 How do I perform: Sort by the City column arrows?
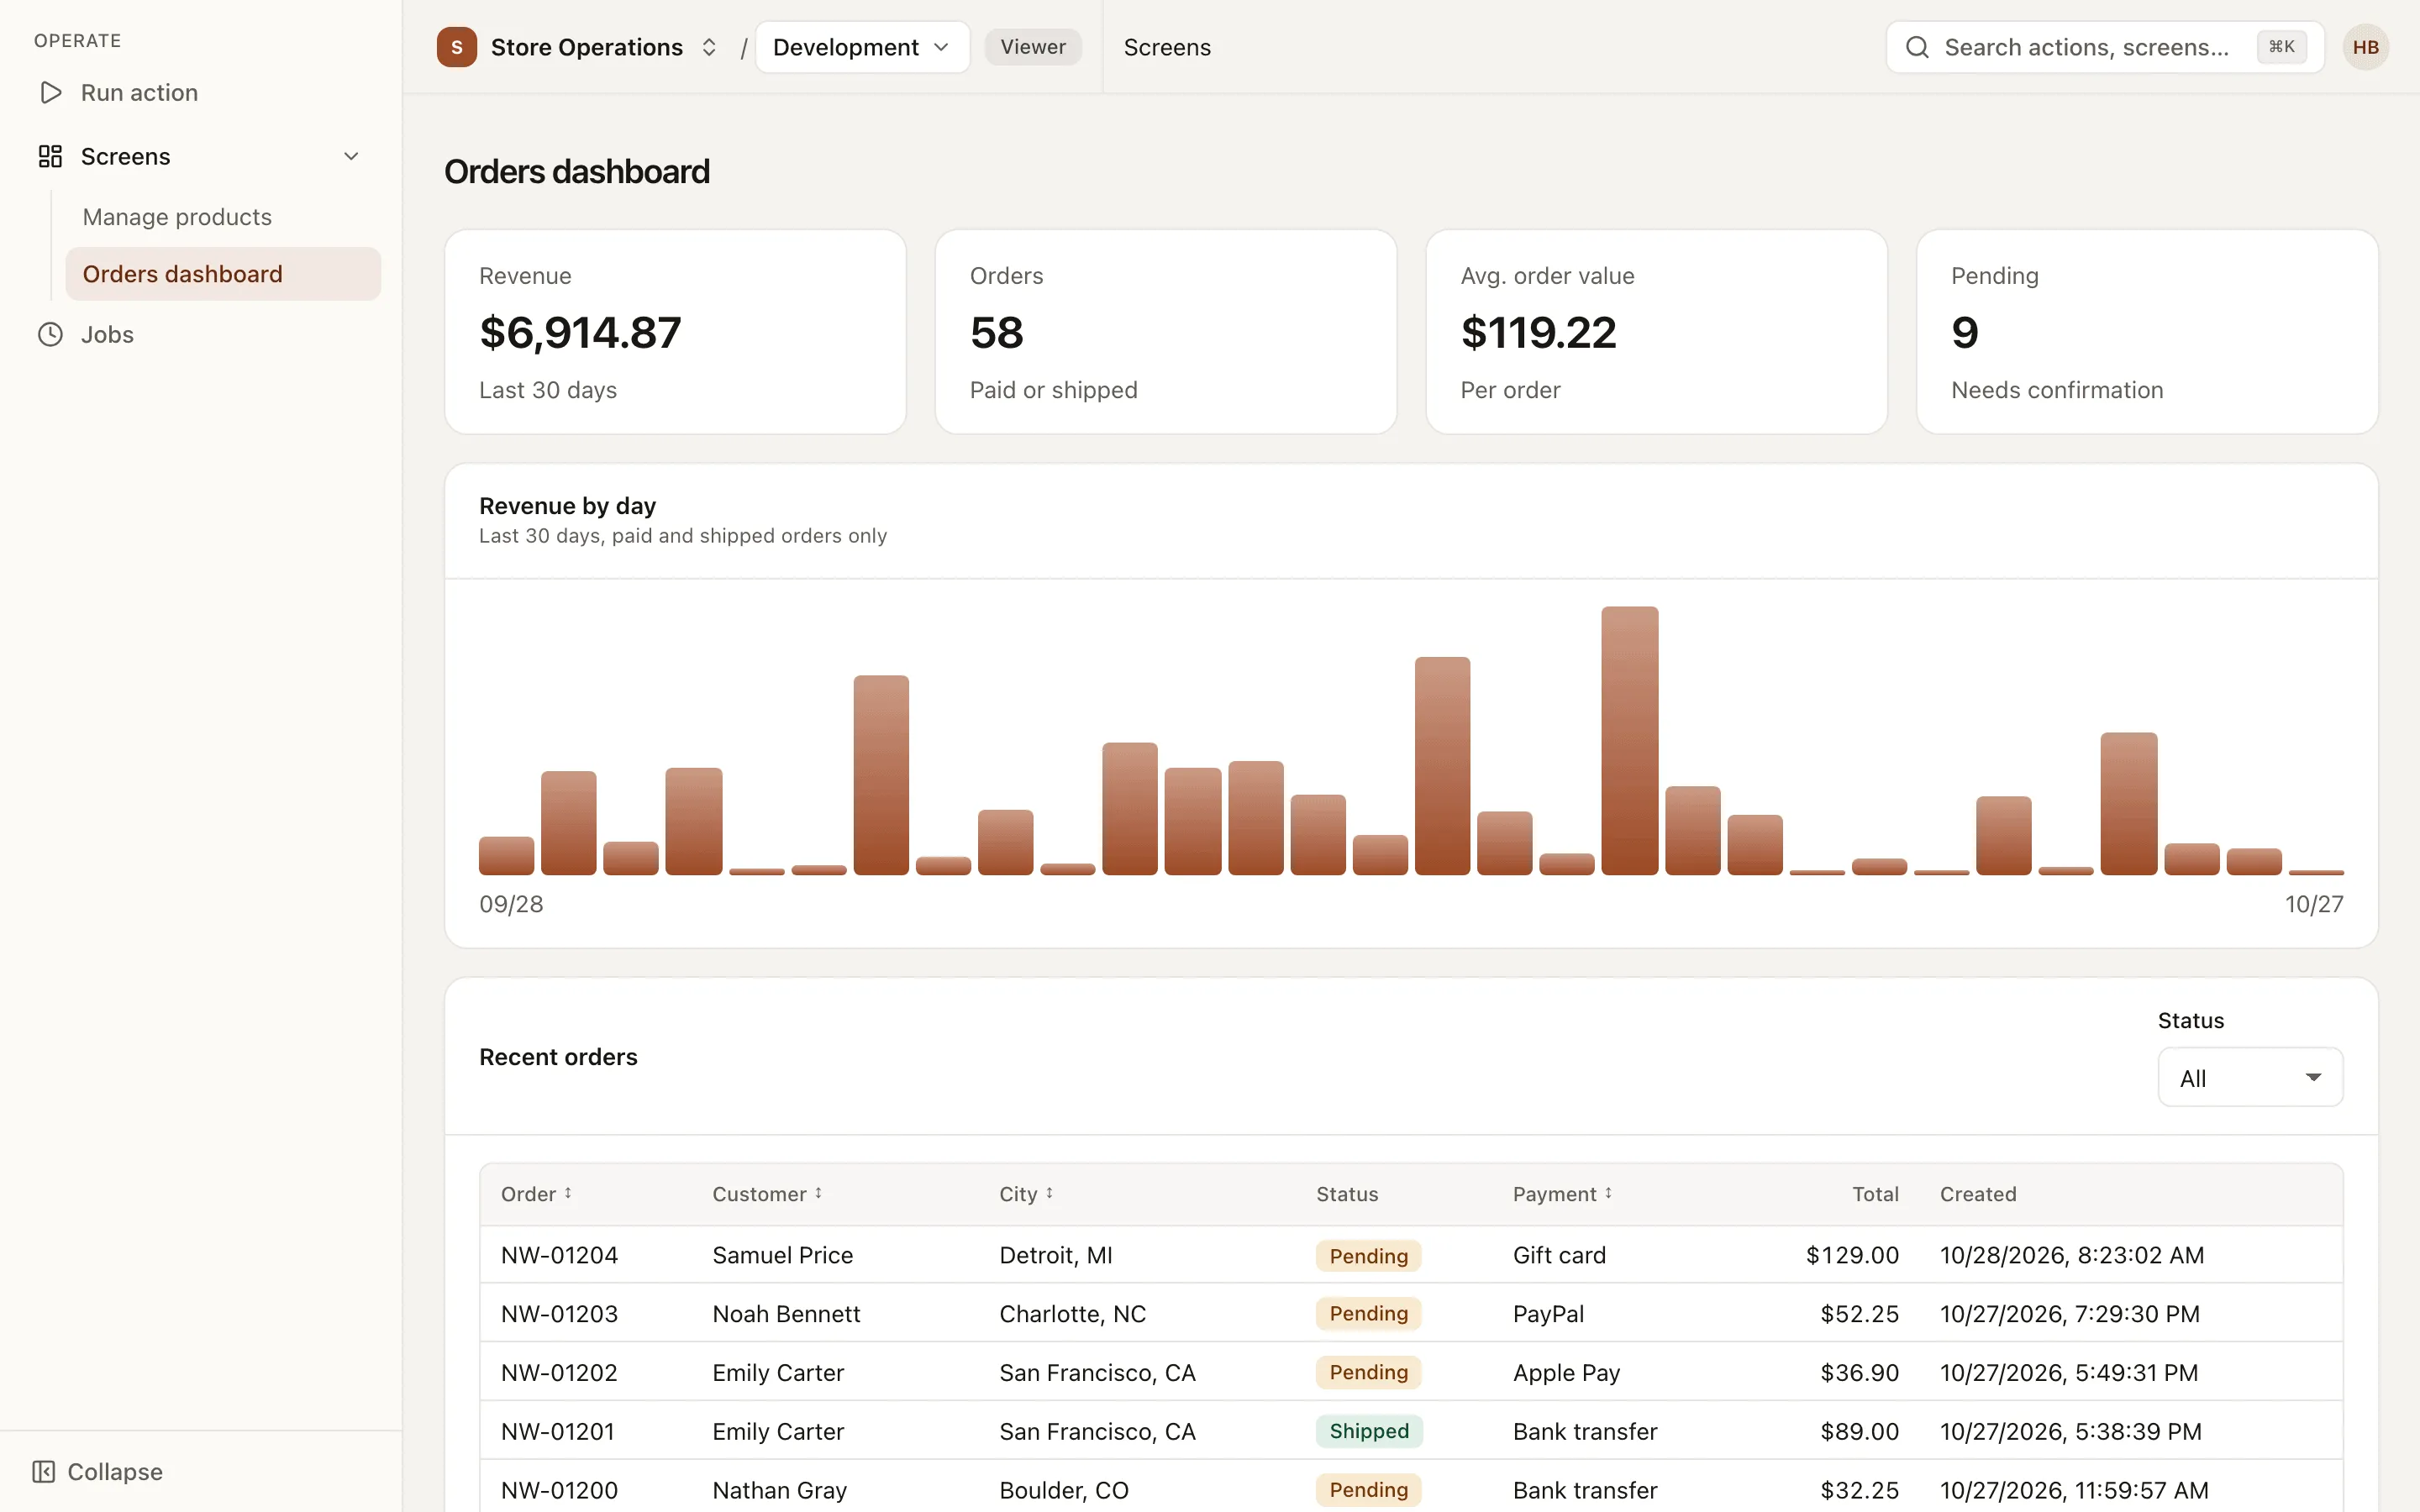pos(1049,1193)
